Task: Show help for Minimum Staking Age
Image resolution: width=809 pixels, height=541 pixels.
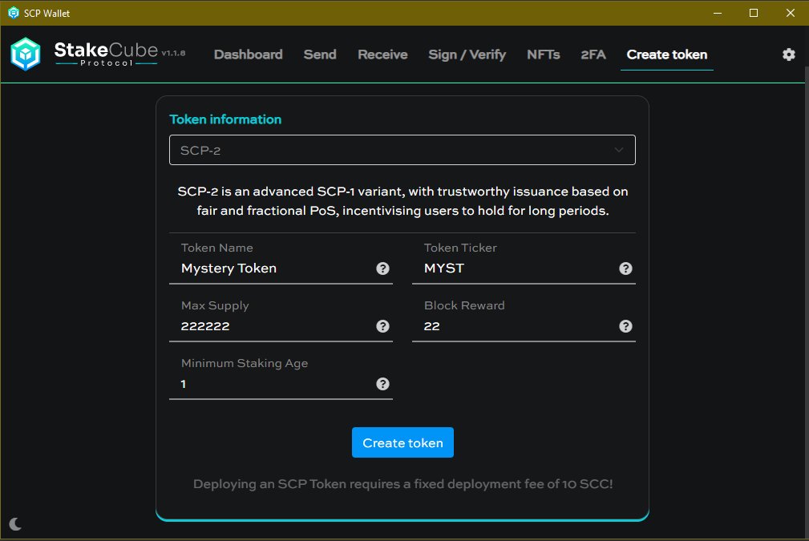Action: coord(382,384)
